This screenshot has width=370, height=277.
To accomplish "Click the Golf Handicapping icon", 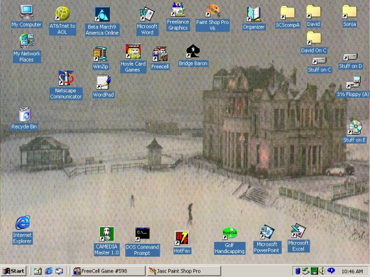I will 229,234.
